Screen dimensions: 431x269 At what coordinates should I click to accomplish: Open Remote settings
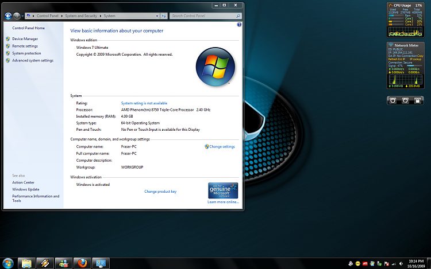[x=25, y=46]
